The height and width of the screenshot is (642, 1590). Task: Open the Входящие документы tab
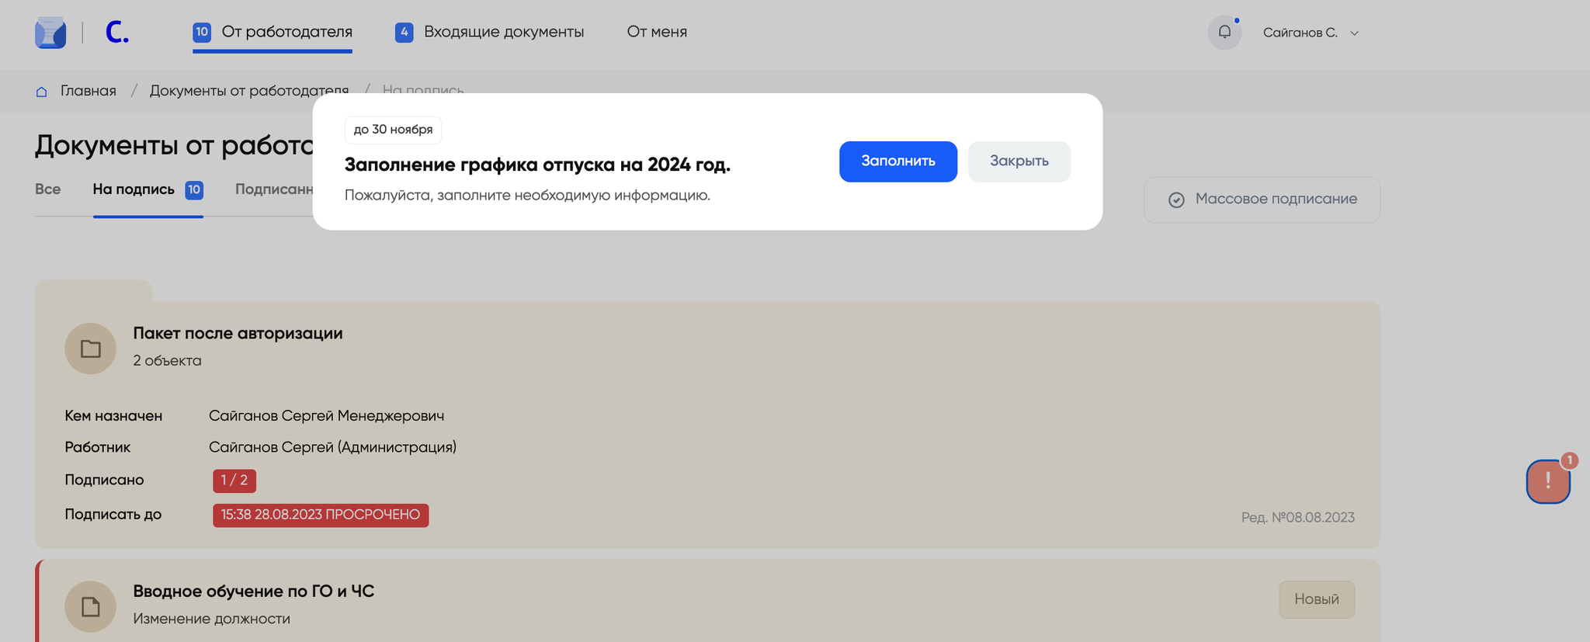click(503, 32)
